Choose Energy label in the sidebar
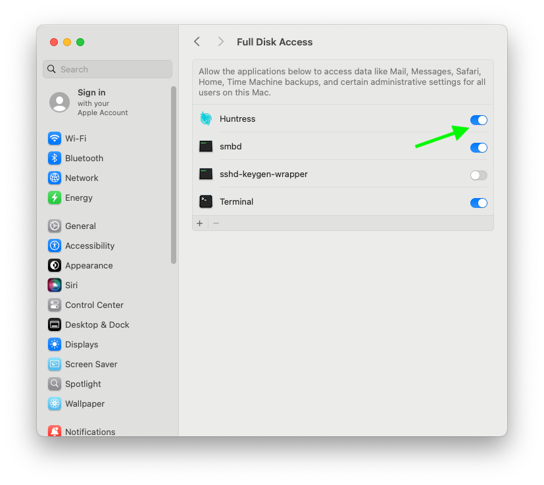Viewport: 544px width, 485px height. [79, 198]
